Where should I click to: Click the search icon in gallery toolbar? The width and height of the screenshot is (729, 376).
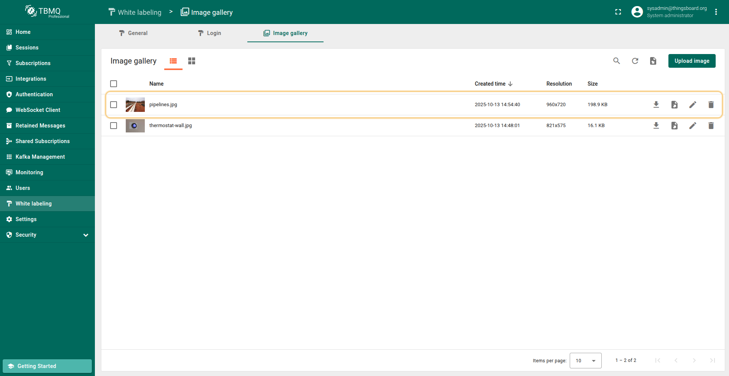(x=616, y=61)
